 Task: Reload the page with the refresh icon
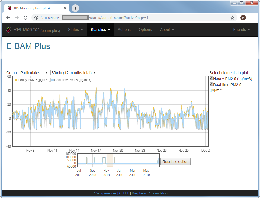(25, 18)
